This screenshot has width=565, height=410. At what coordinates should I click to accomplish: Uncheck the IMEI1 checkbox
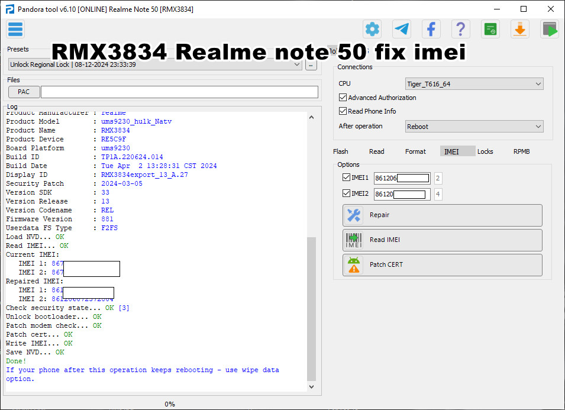point(346,177)
